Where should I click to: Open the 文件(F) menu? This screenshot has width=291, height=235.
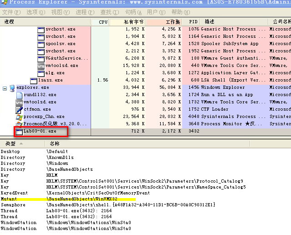click(11, 12)
